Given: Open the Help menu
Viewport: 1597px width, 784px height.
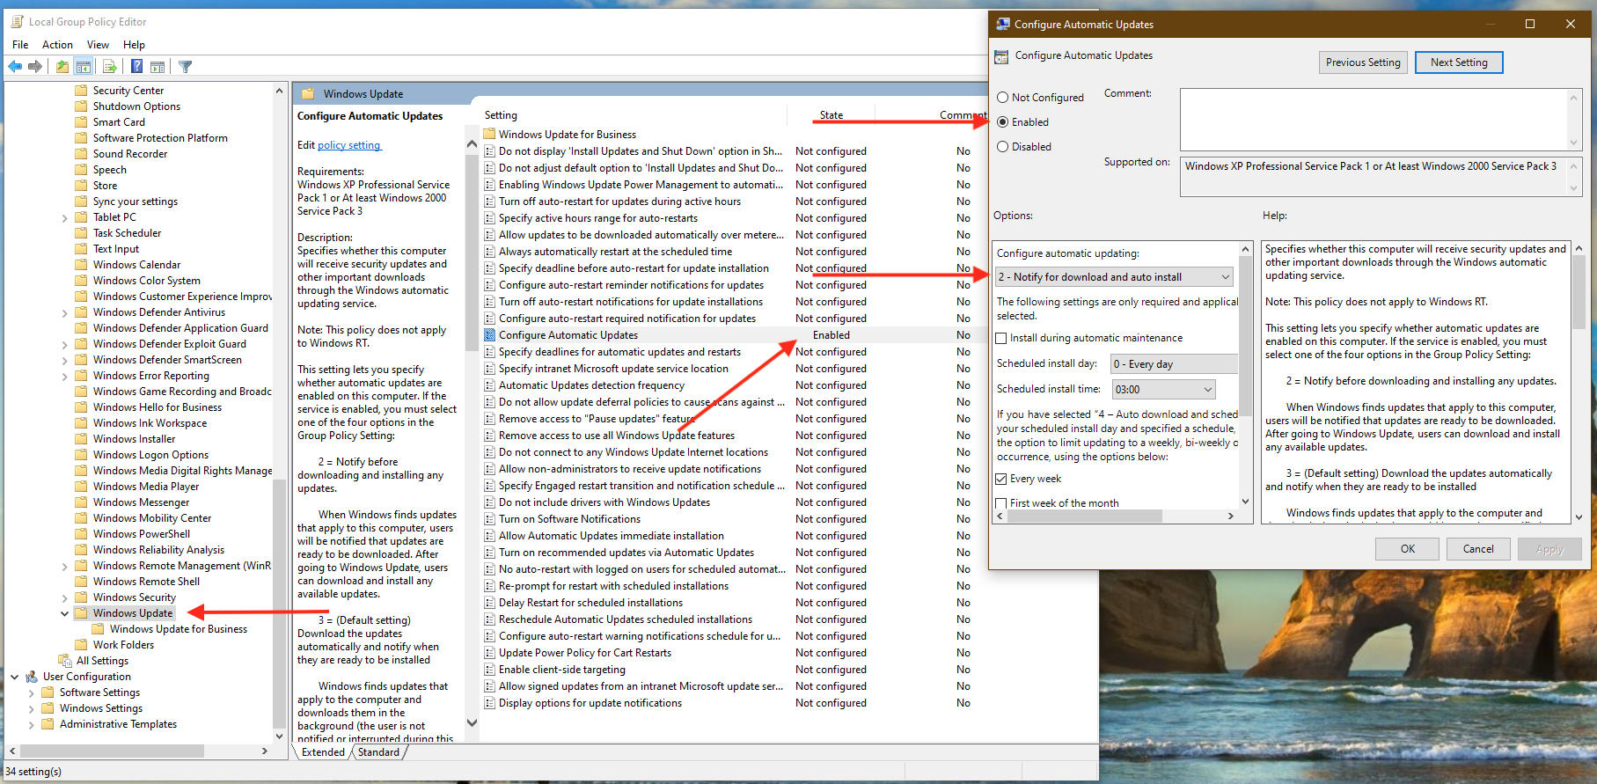Looking at the screenshot, I should pos(134,45).
